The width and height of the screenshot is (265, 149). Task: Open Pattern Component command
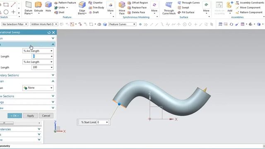[249, 12]
